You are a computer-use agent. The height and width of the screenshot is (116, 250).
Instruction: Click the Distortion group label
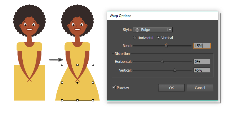(122, 54)
